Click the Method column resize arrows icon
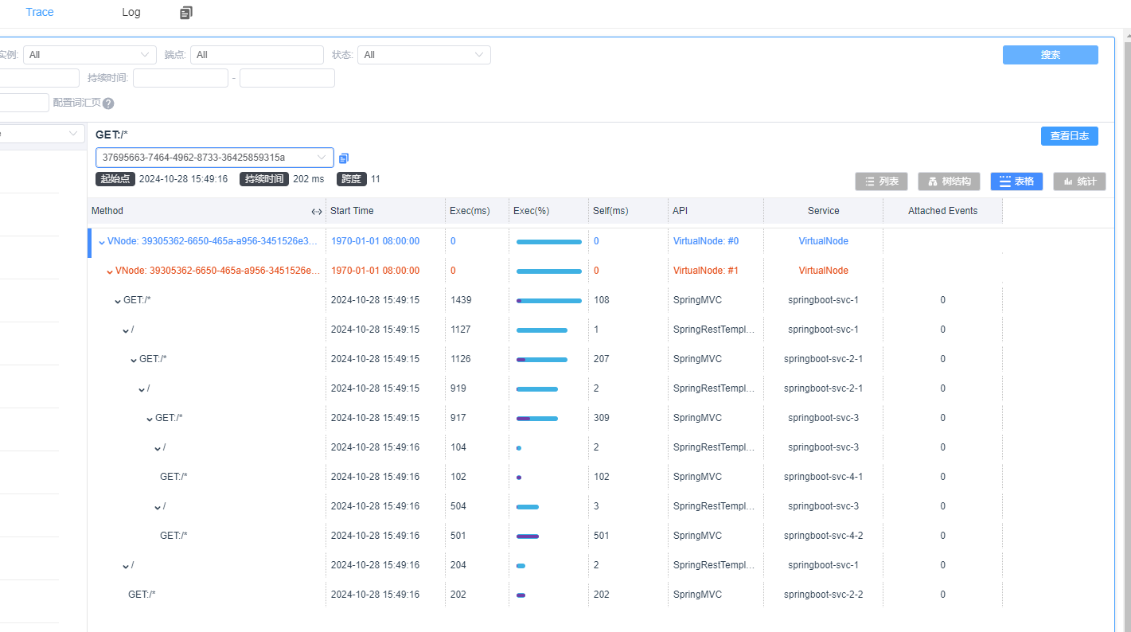The image size is (1131, 632). [x=317, y=212]
